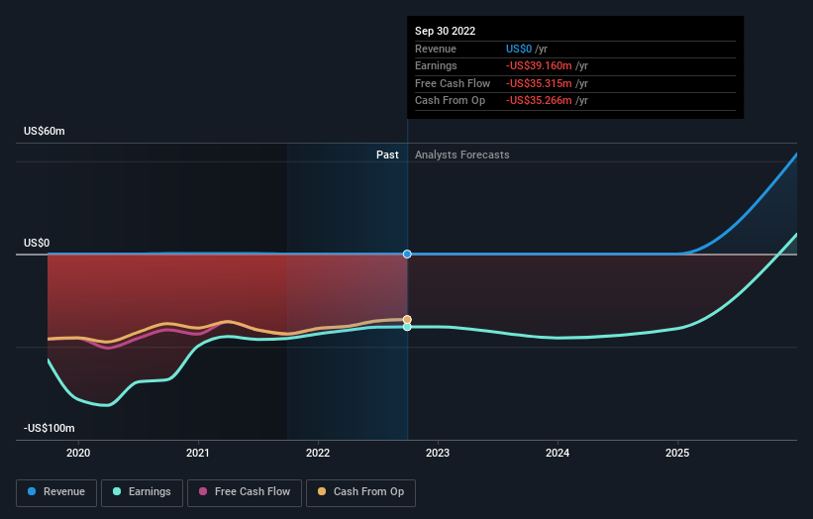
Task: Toggle the Revenue legend button
Action: [x=56, y=492]
